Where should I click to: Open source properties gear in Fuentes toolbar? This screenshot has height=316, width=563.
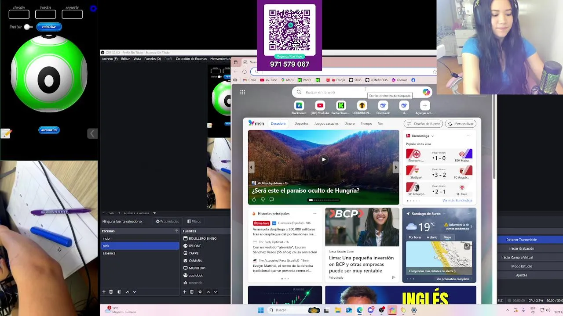[200, 292]
